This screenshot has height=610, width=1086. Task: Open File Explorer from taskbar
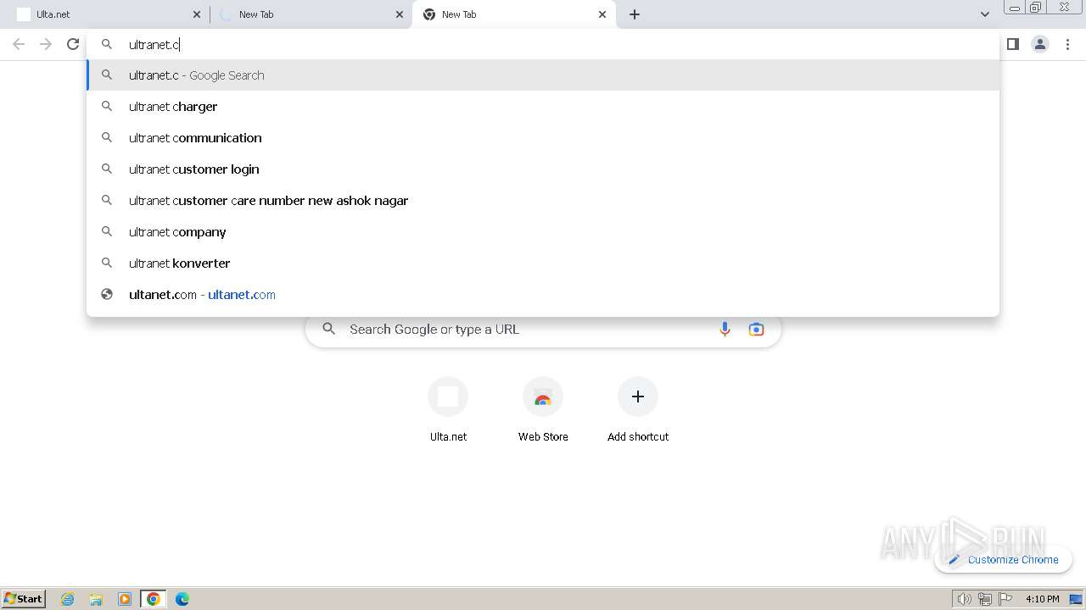(x=96, y=599)
